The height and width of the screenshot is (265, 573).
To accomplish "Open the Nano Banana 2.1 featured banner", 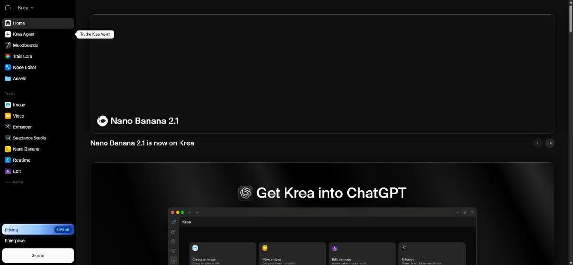I will 322,74.
